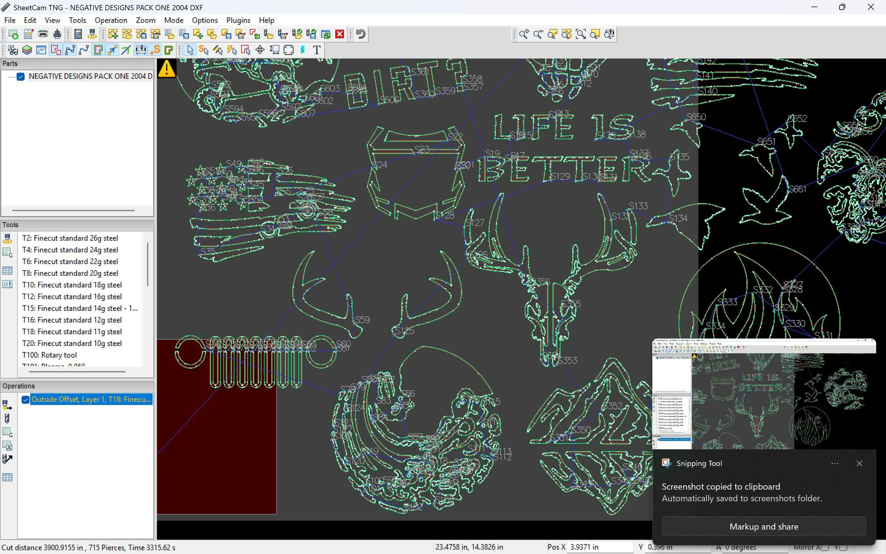This screenshot has width=886, height=554.
Task: Open the Snipping Tool notification options menu
Action: tap(835, 464)
